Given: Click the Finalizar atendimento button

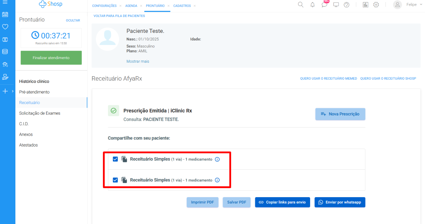Looking at the screenshot, I should [x=51, y=58].
